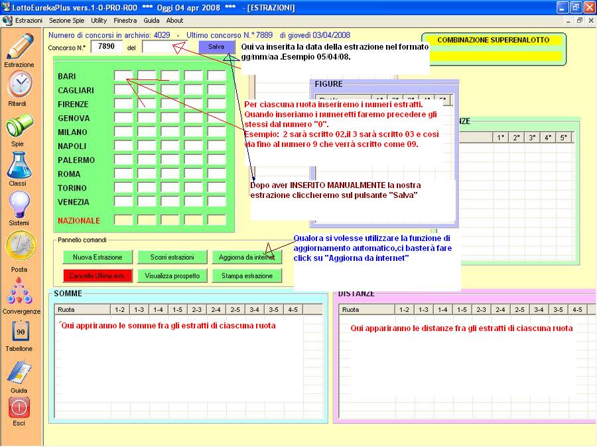Click the Nuova Estrazione button

point(98,257)
